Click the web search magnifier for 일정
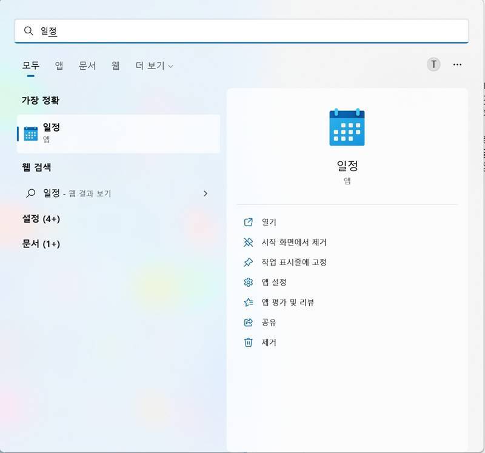 [x=31, y=193]
